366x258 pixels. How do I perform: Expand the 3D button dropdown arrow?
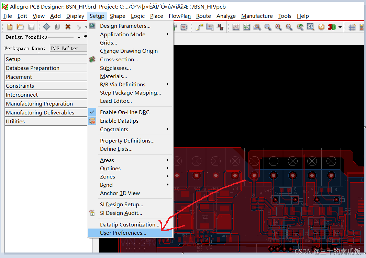pyautogui.click(x=340, y=27)
